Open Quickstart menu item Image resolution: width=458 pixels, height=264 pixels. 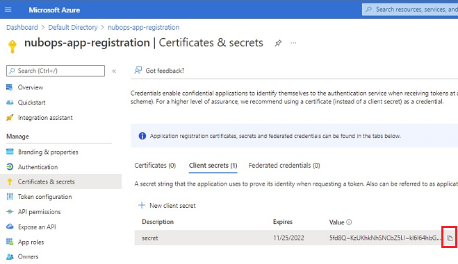31,103
